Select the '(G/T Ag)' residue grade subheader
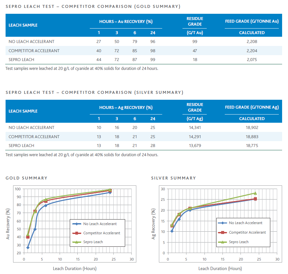288x274 pixels. coord(195,119)
